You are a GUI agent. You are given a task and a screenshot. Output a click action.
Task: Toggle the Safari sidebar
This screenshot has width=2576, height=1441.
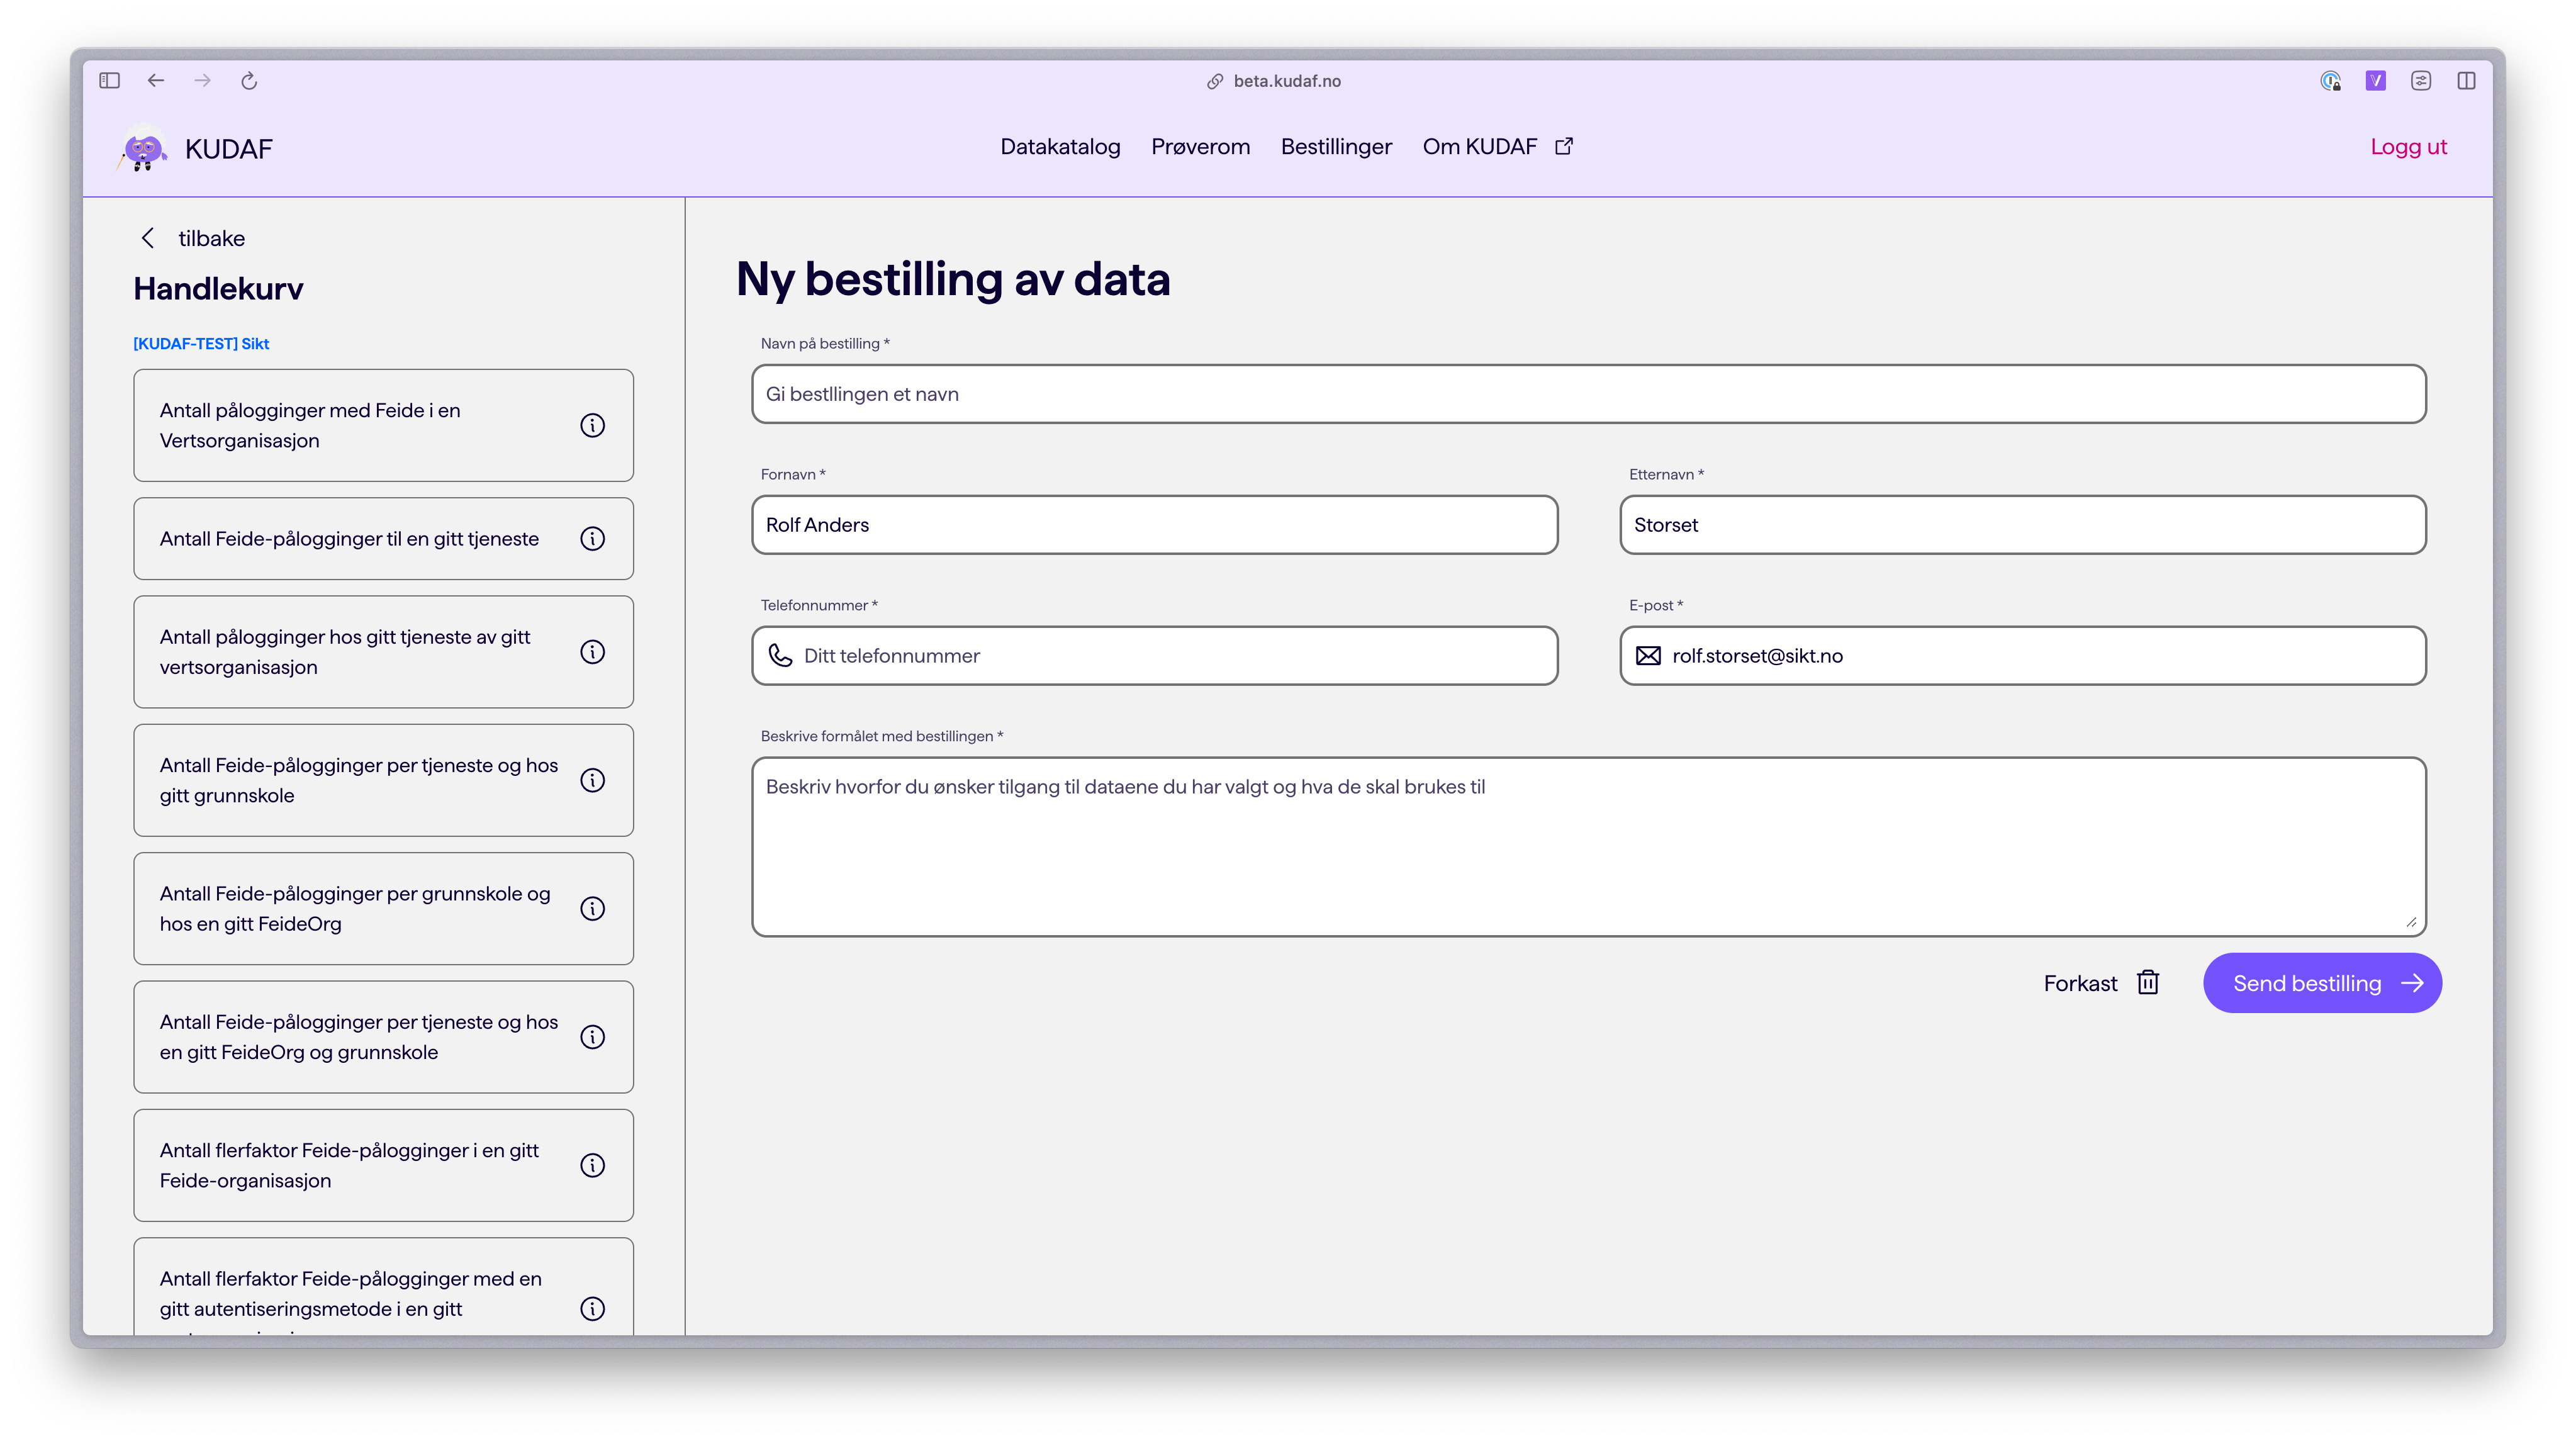(x=109, y=81)
